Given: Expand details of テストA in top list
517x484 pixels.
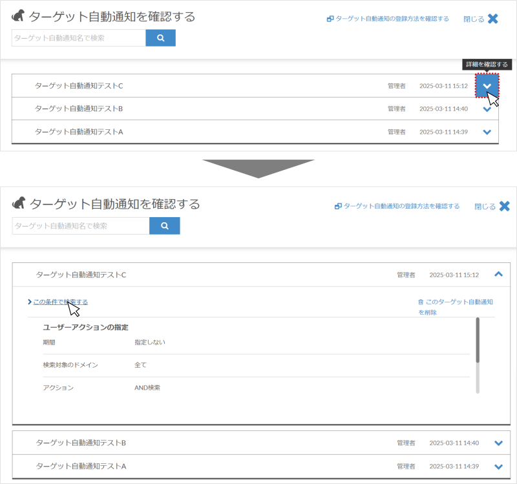Looking at the screenshot, I should (x=487, y=132).
